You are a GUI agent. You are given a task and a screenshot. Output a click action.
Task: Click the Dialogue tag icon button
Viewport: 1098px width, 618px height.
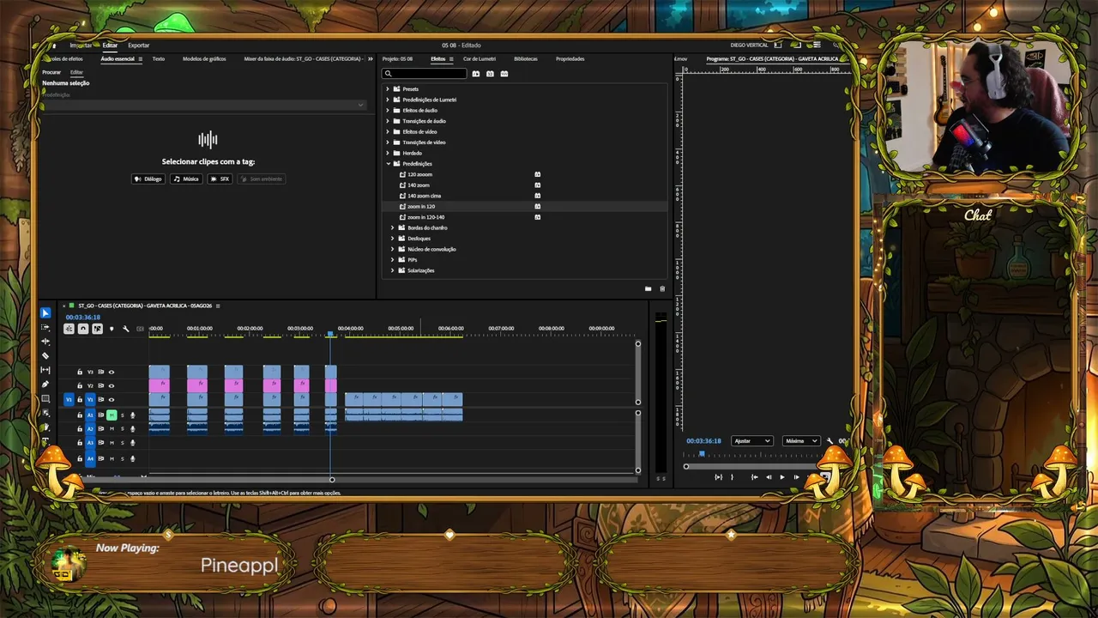[x=148, y=179]
